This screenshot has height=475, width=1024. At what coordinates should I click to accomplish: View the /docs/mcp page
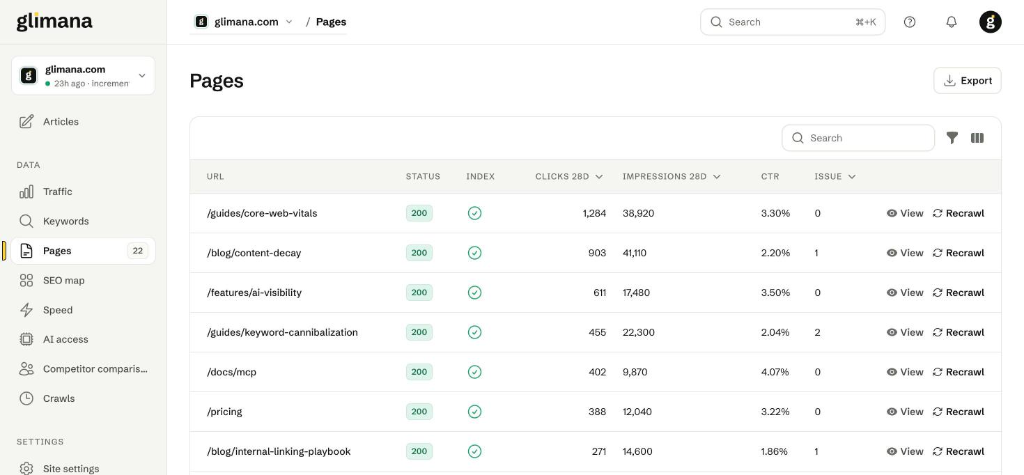[905, 372]
